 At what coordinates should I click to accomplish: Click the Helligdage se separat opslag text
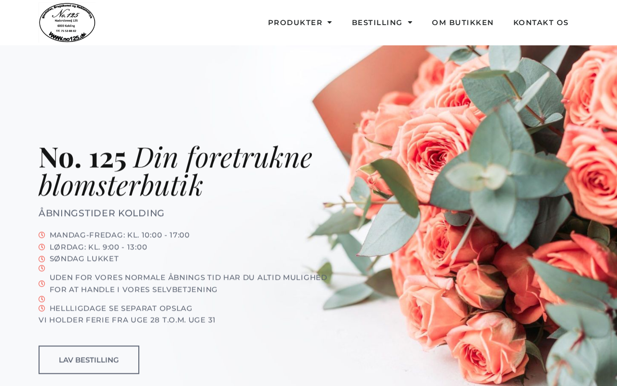121,308
